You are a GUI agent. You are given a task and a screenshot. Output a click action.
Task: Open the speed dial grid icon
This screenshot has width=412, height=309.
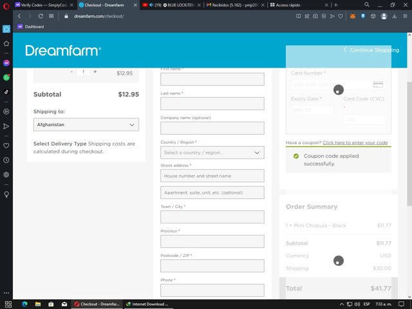point(51,16)
